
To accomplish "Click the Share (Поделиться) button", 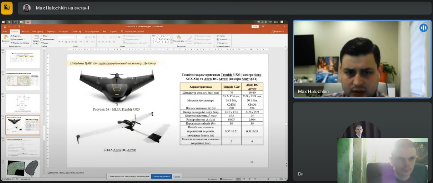I will [x=278, y=31].
